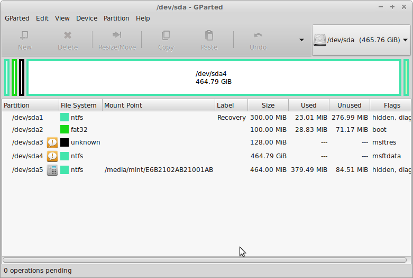Click the 276.99 MiB unused value
413x278 pixels.
tap(350, 118)
